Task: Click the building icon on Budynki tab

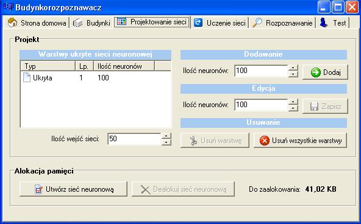Action: coord(77,23)
